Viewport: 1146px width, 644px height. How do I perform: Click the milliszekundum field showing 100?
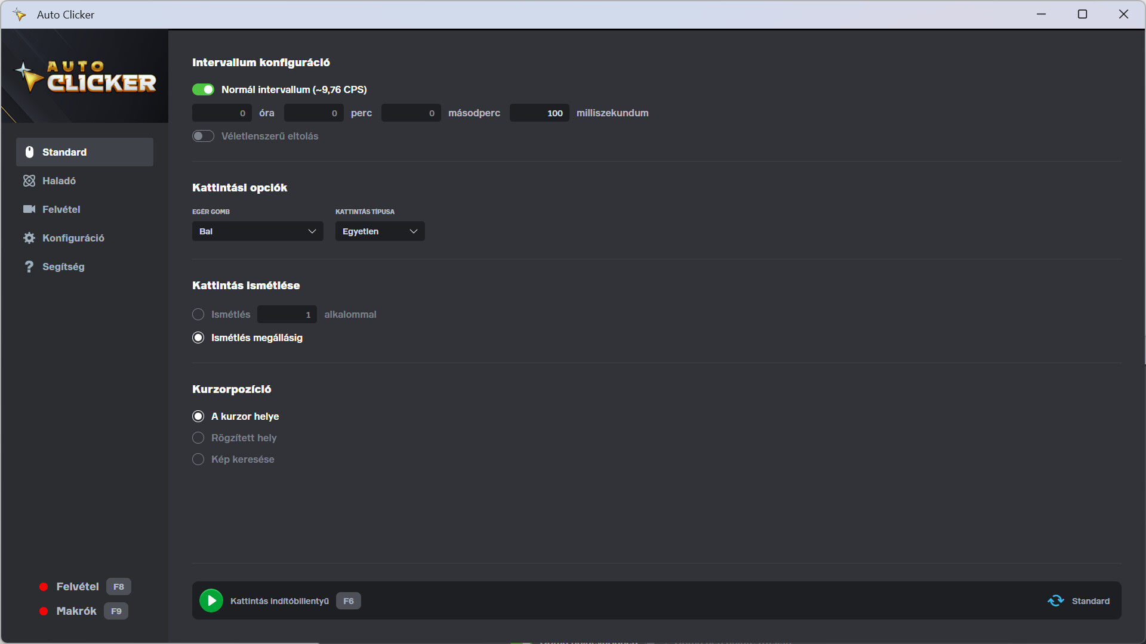pos(540,113)
